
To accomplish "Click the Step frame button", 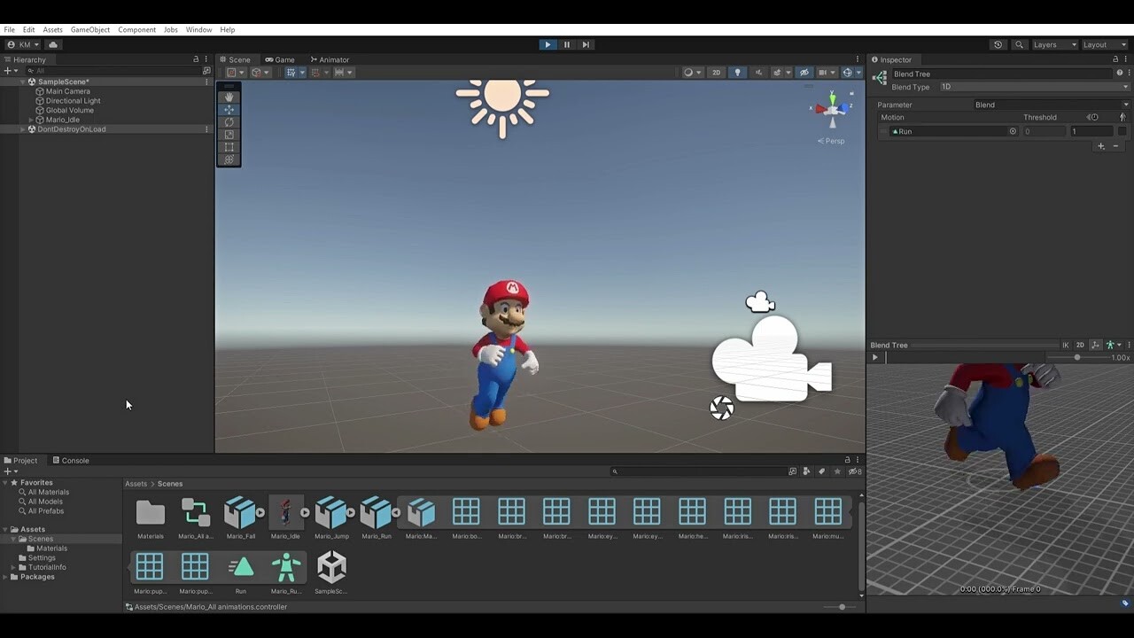I will (x=585, y=44).
